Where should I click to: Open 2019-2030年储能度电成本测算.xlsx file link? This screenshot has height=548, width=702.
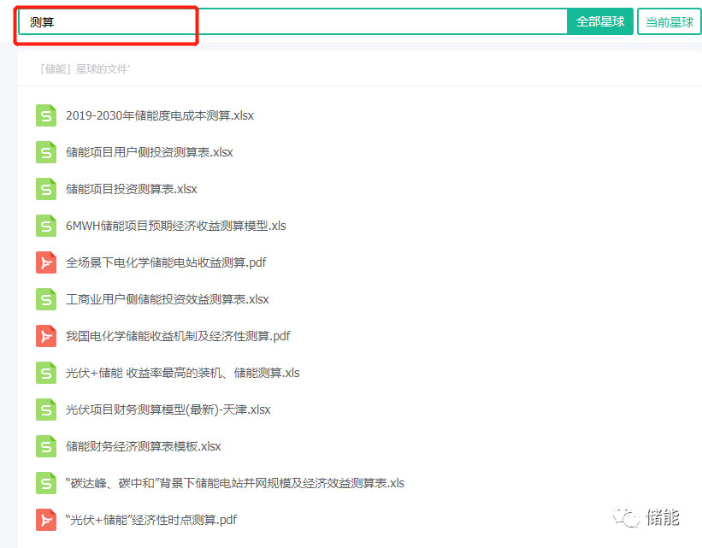(159, 115)
